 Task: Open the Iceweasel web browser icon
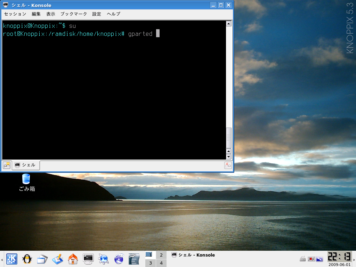(119, 259)
